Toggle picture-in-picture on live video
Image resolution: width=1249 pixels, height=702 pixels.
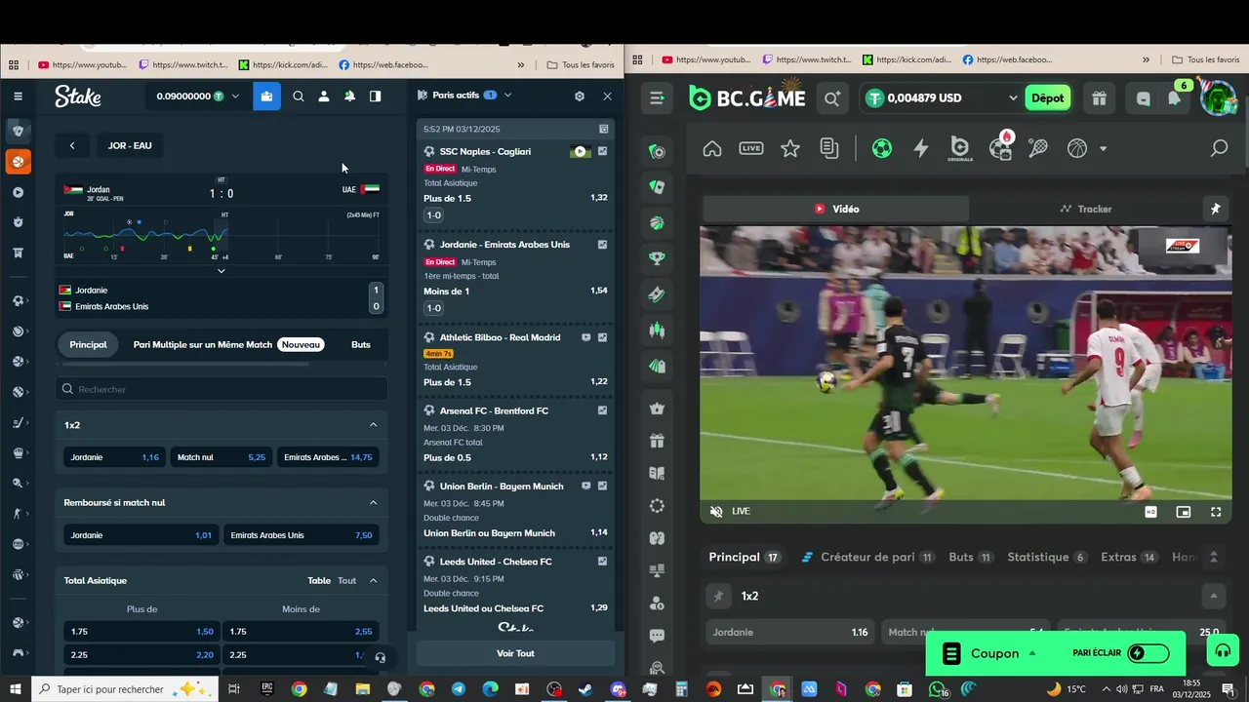[1184, 512]
